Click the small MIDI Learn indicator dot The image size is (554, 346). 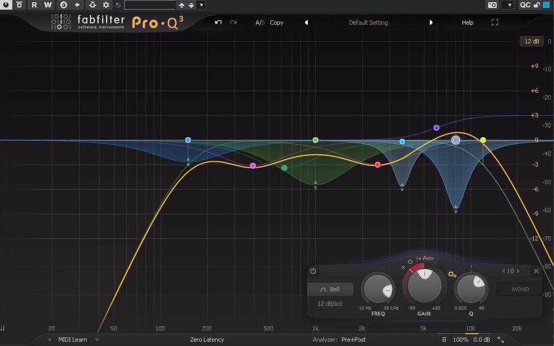point(50,340)
